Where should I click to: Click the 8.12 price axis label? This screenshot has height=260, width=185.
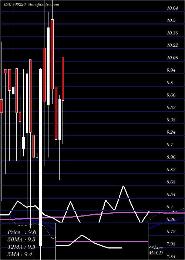tap(171, 232)
